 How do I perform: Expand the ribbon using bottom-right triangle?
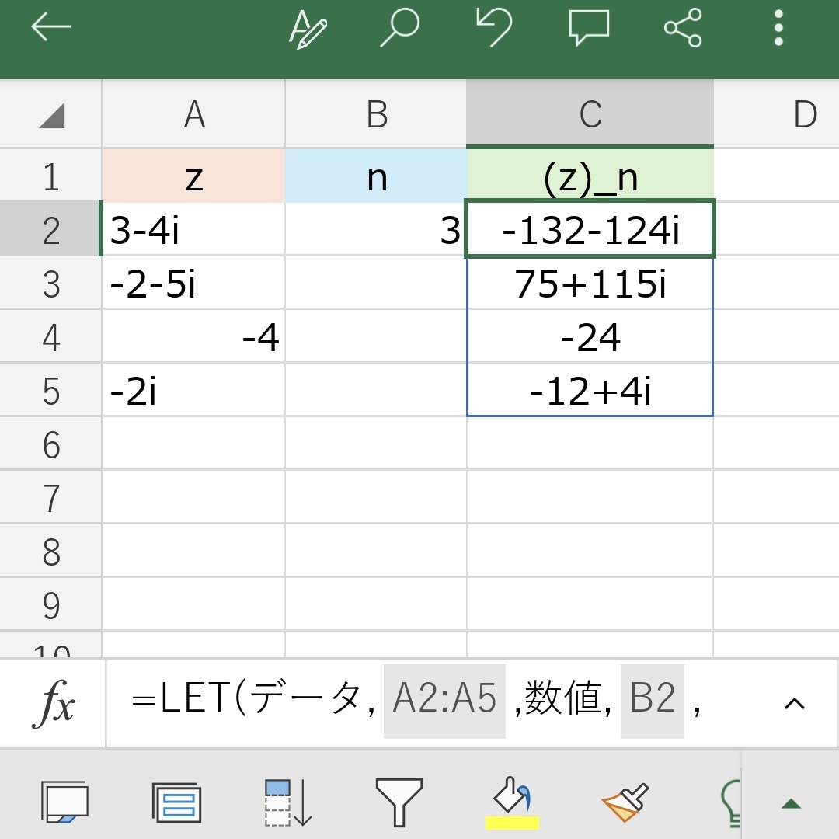[791, 803]
